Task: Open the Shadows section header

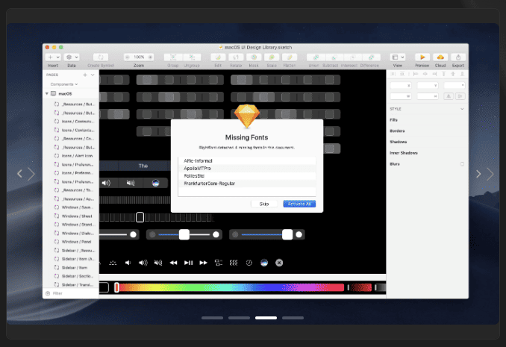Action: 399,142
